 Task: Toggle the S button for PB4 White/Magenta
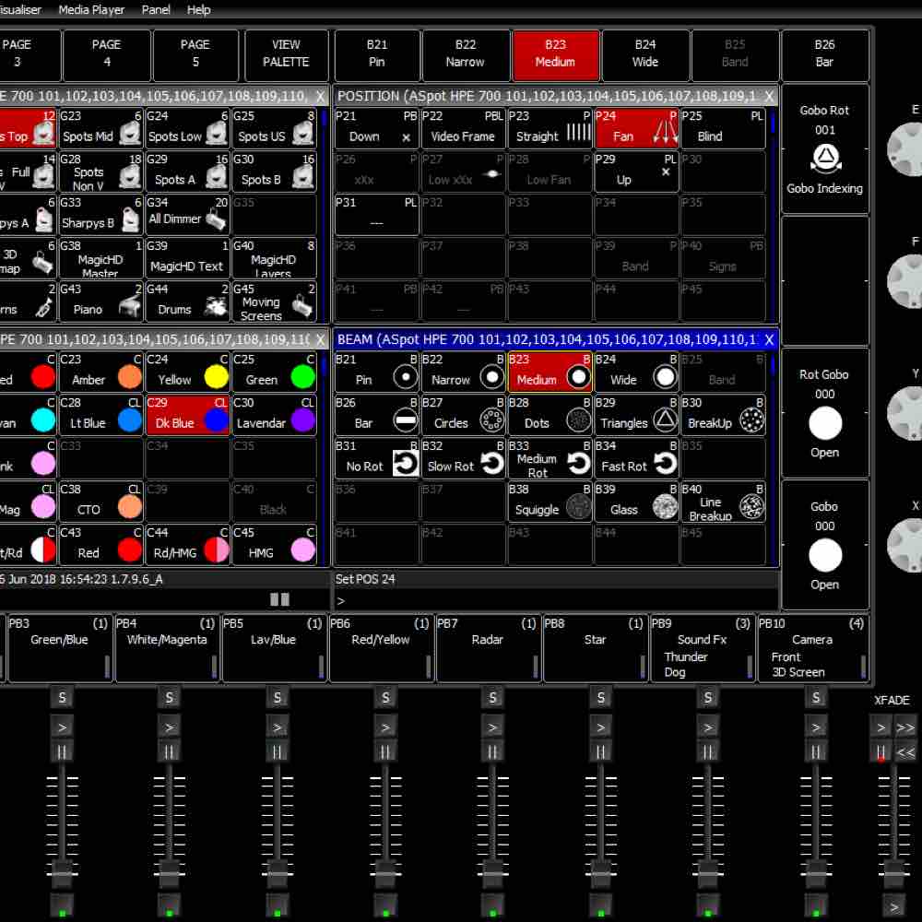170,697
